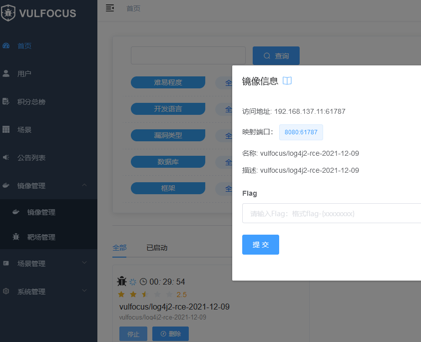This screenshot has height=342, width=421.
Task: Open the book help icon next to 镜像信息
Action: click(287, 81)
